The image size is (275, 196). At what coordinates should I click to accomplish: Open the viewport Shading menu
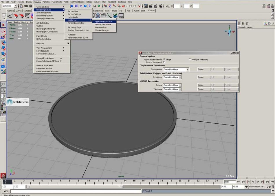pyautogui.click(x=16, y=22)
